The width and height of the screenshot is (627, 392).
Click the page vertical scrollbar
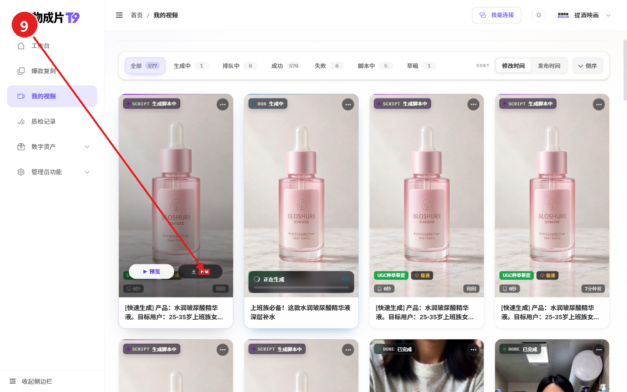625,70
